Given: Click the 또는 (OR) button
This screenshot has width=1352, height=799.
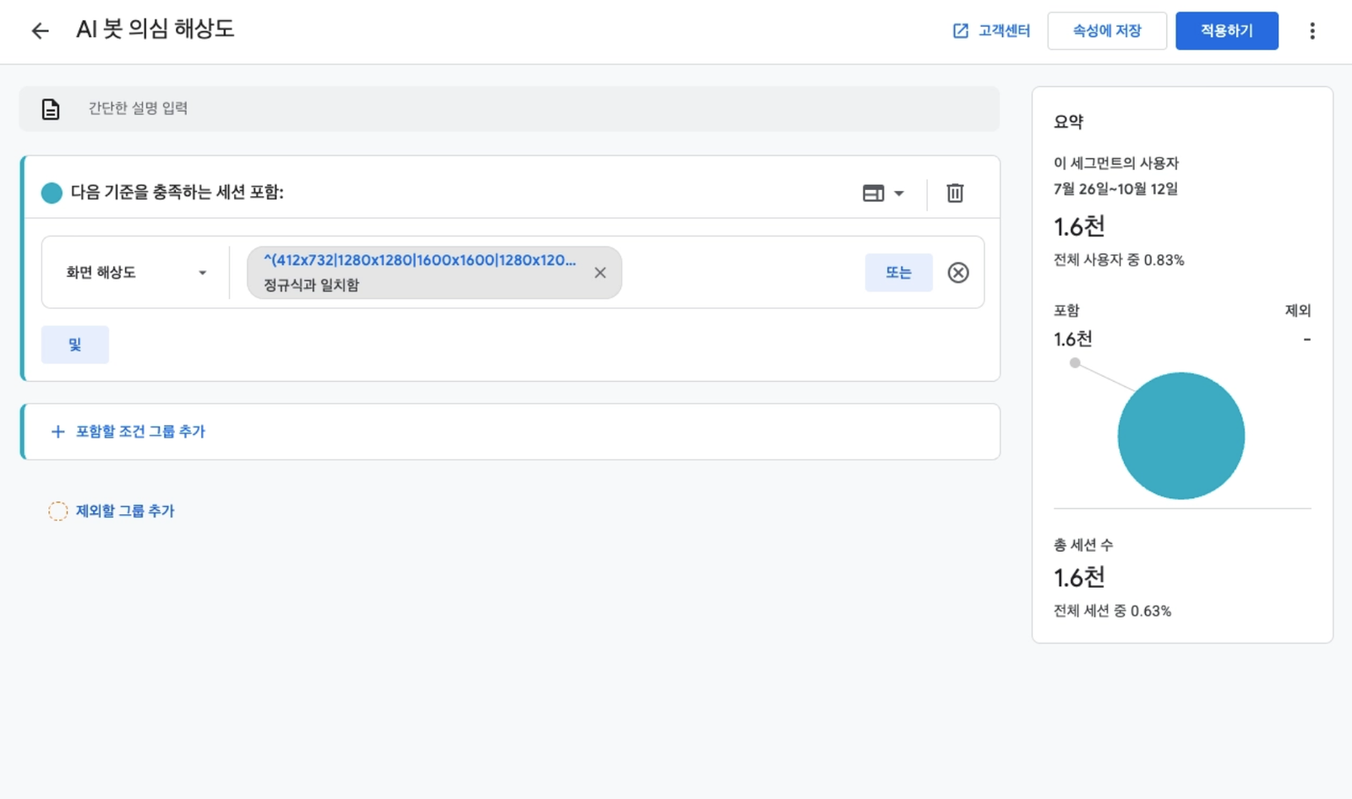Looking at the screenshot, I should (898, 273).
